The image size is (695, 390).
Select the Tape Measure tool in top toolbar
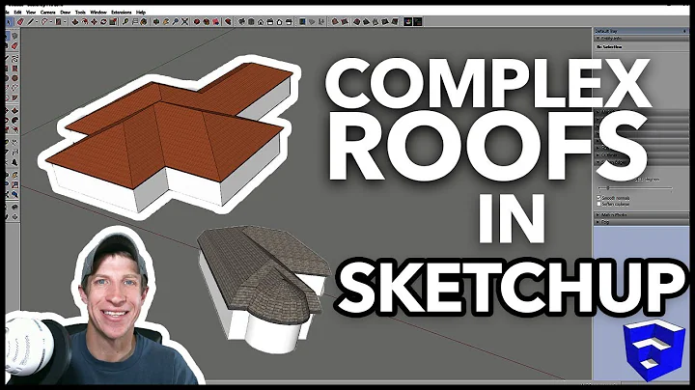pyautogui.click(x=125, y=21)
